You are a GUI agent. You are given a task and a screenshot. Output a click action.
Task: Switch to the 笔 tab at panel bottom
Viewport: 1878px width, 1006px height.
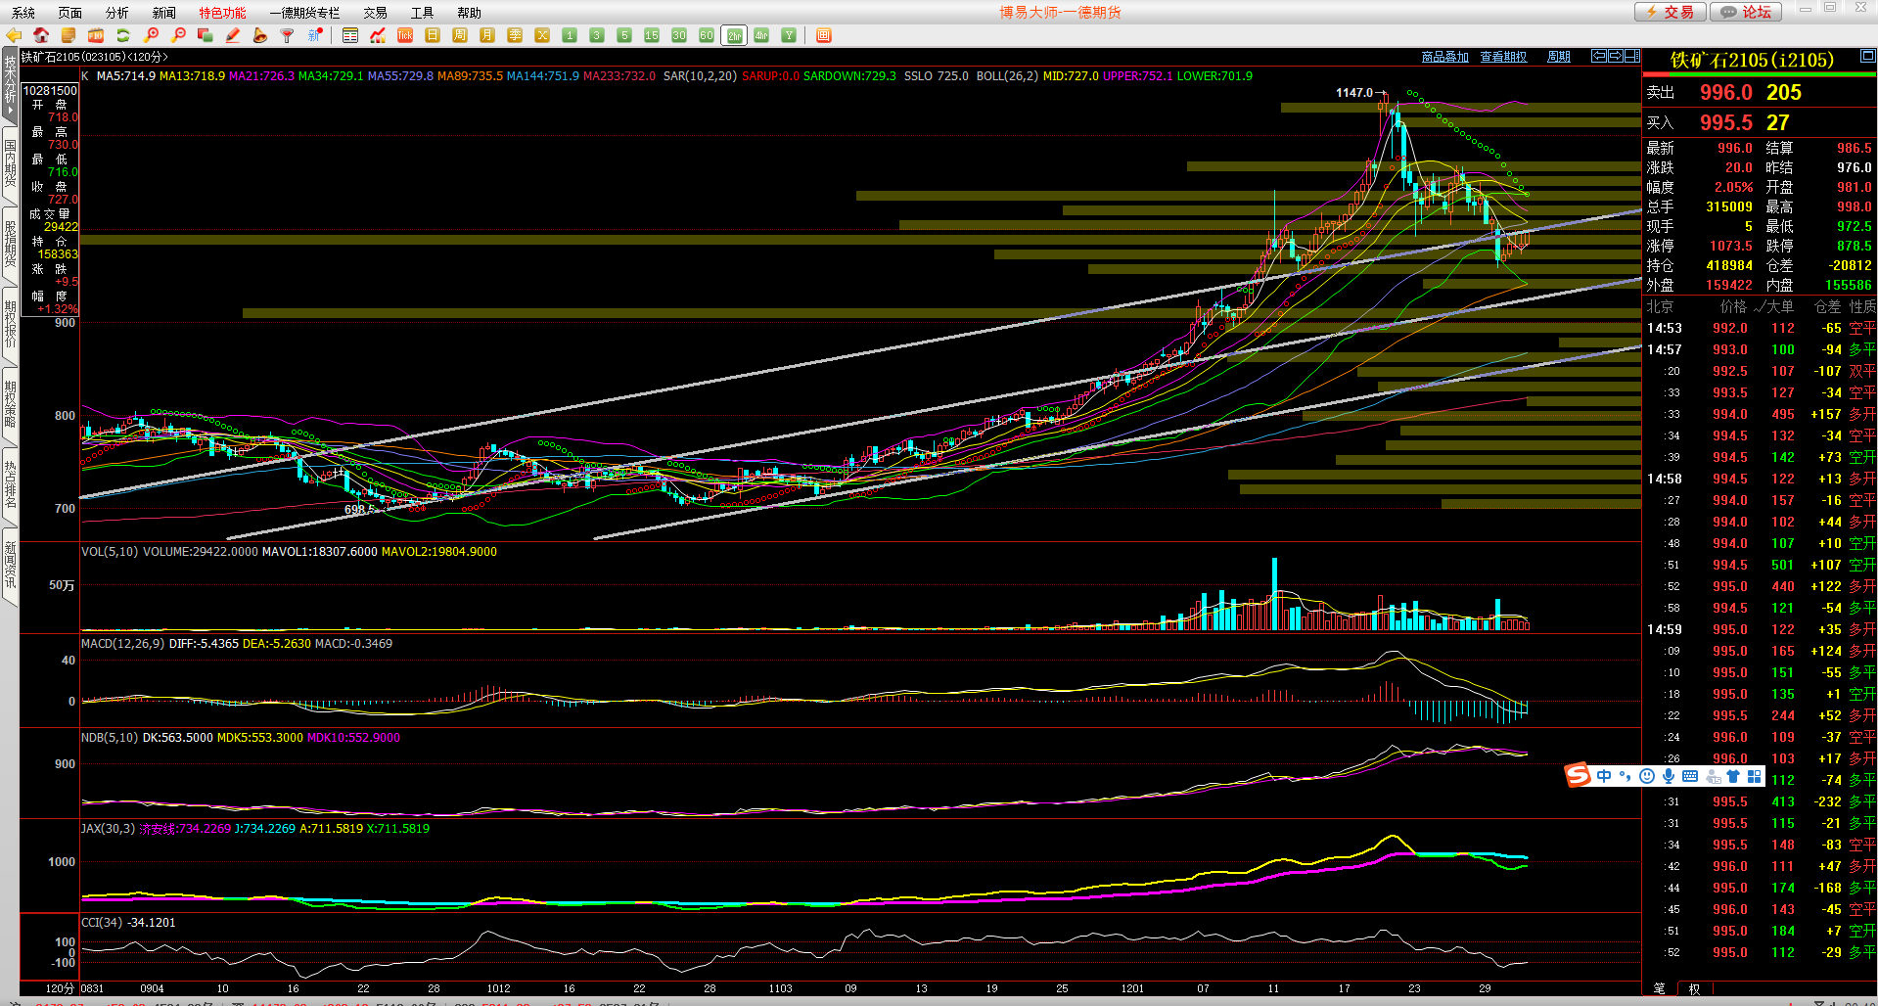tap(1660, 988)
